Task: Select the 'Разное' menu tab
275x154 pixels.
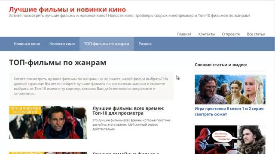Action: [145, 44]
